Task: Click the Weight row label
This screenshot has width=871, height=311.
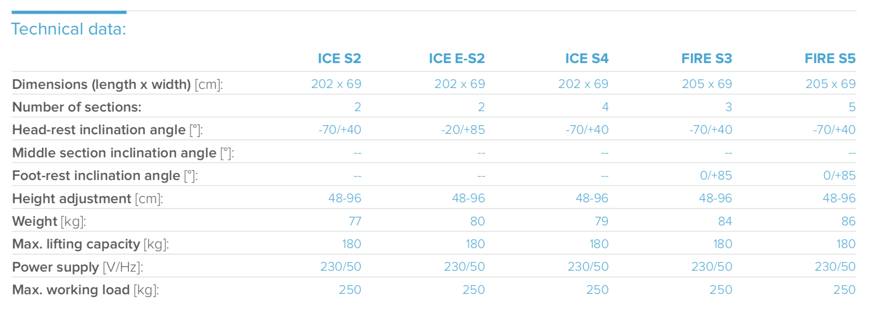Action: click(49, 221)
